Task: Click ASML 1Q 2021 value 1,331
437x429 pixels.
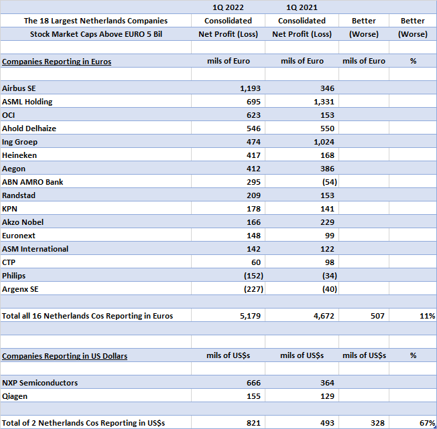Action: click(x=324, y=102)
